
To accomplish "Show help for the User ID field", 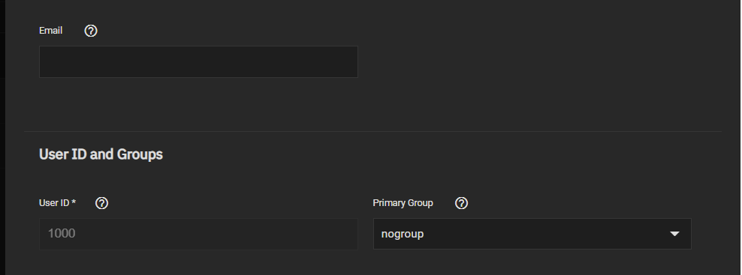I will click(101, 203).
